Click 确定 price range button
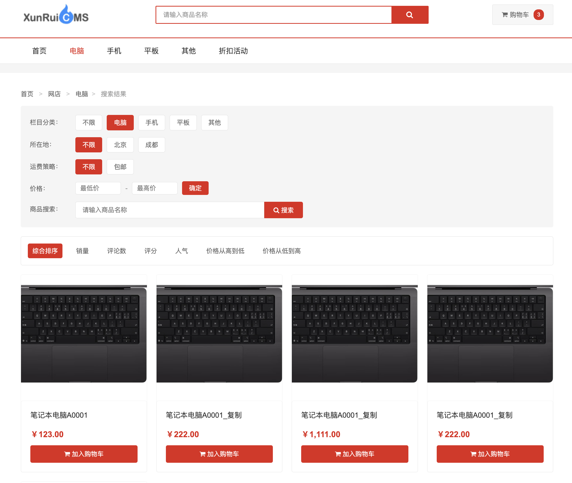Screen dimensions: 572x483 (195, 188)
